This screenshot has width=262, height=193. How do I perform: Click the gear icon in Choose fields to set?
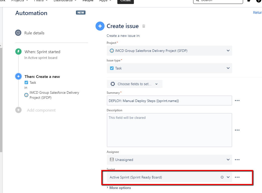[x=113, y=84]
